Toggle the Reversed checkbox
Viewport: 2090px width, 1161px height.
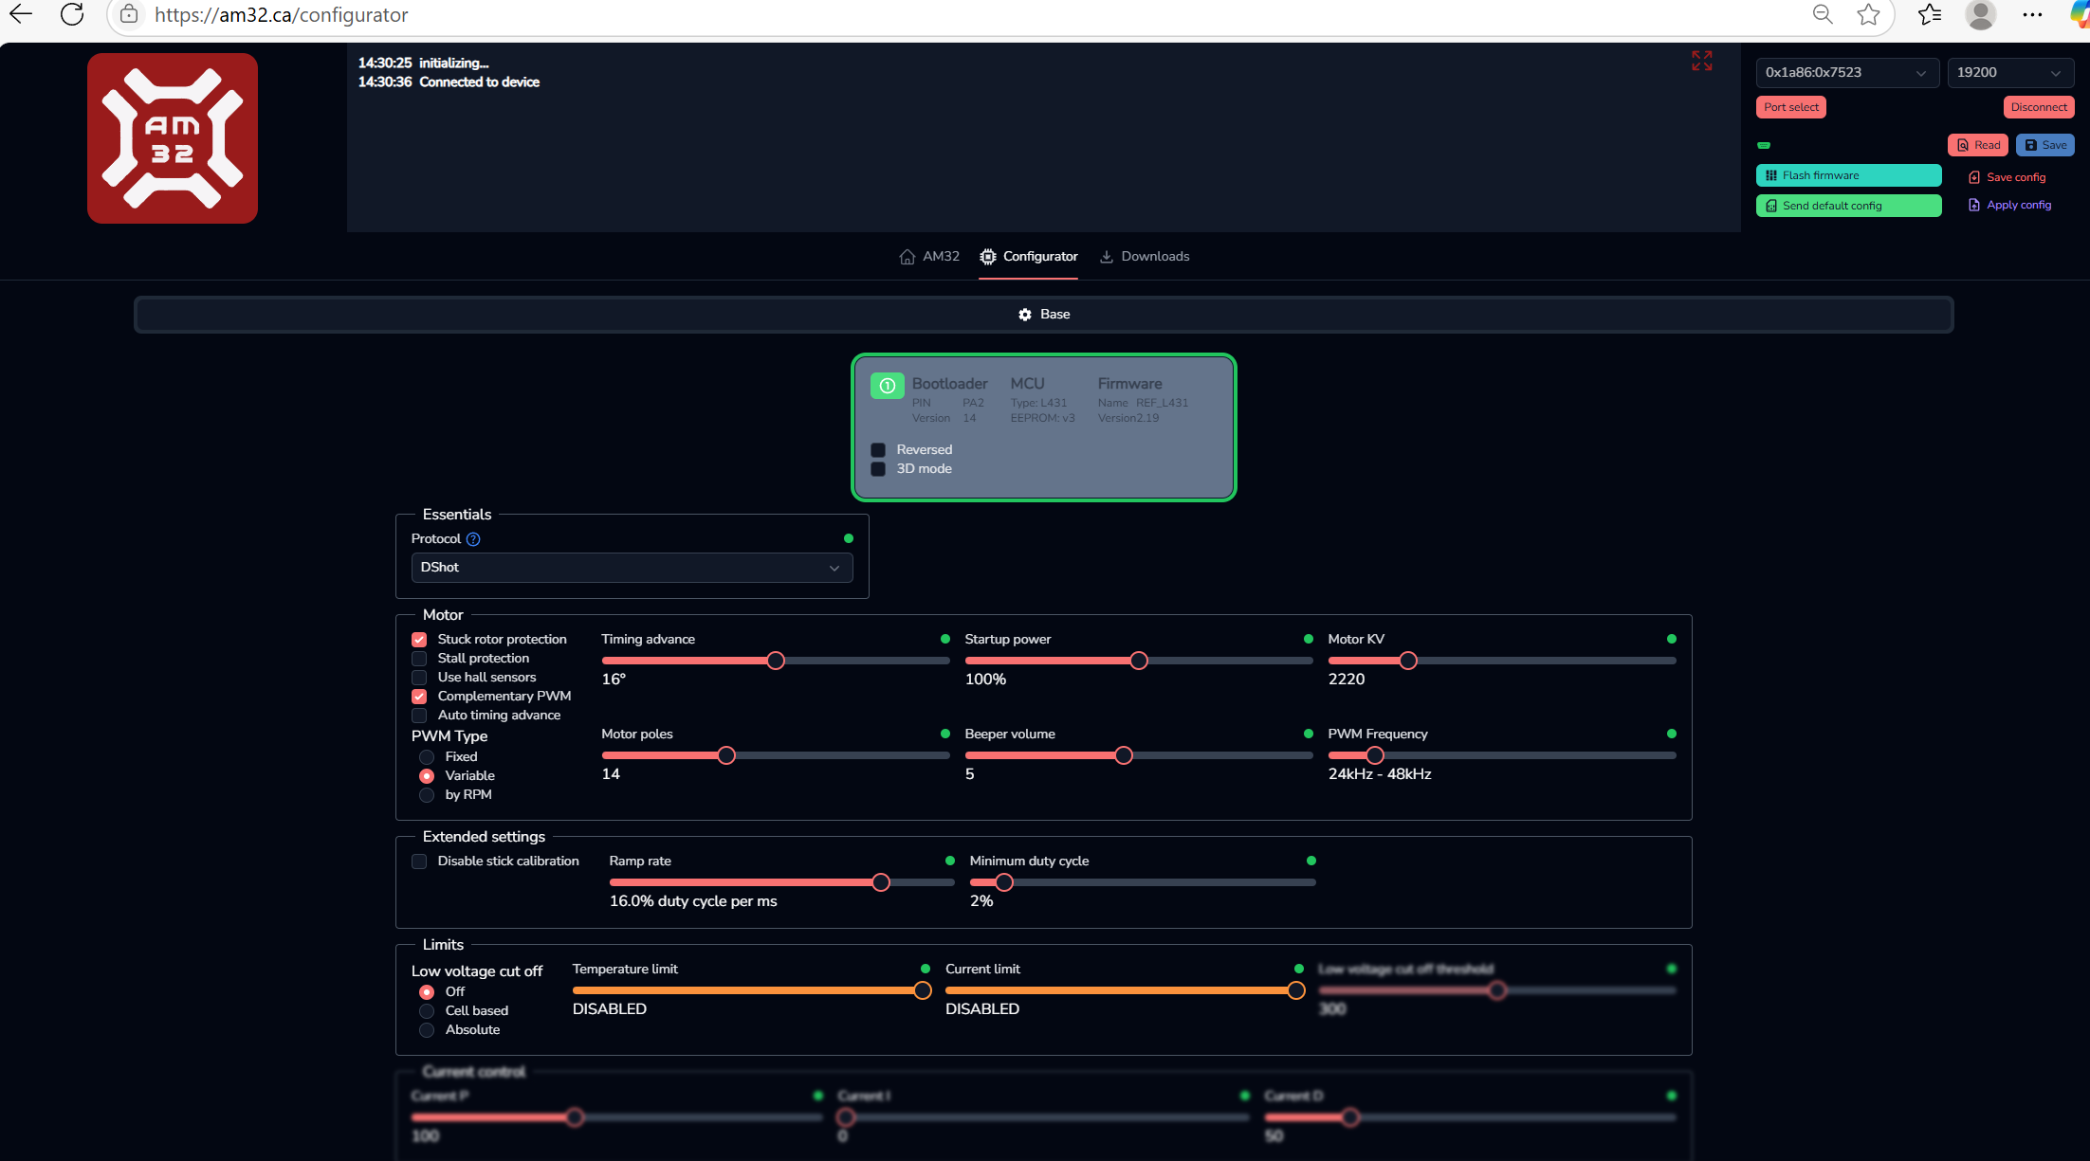tap(878, 450)
